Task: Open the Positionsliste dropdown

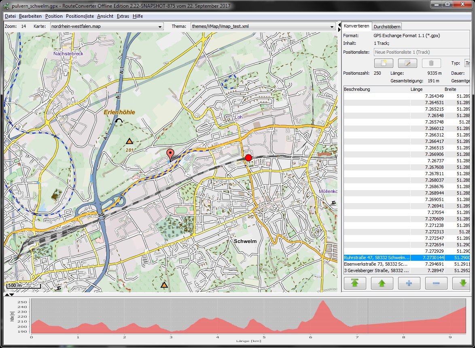Action: [421, 52]
